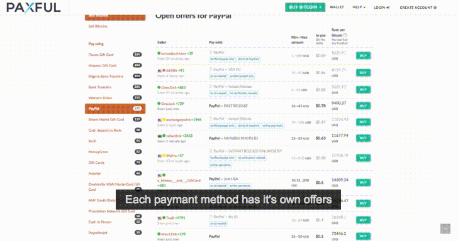Open the seller profile rated +2463
Viewport: 458px width, 241px height.
pyautogui.click(x=174, y=136)
